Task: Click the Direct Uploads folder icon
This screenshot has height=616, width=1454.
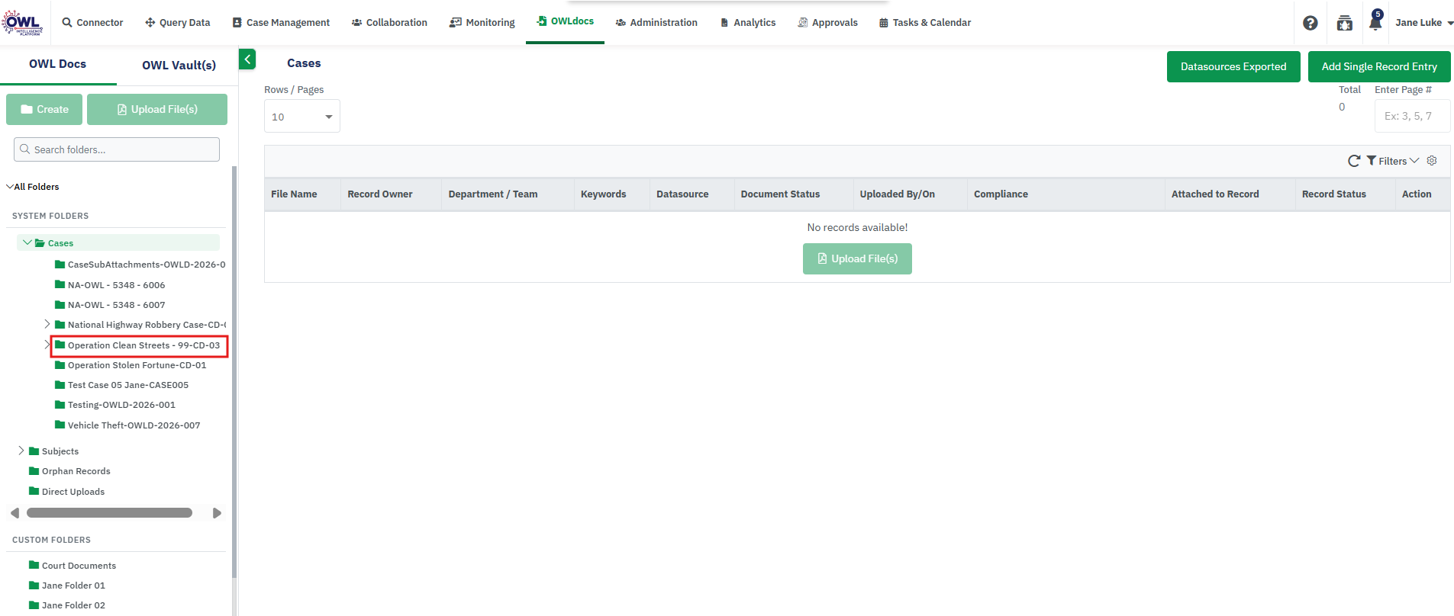Action: click(34, 492)
